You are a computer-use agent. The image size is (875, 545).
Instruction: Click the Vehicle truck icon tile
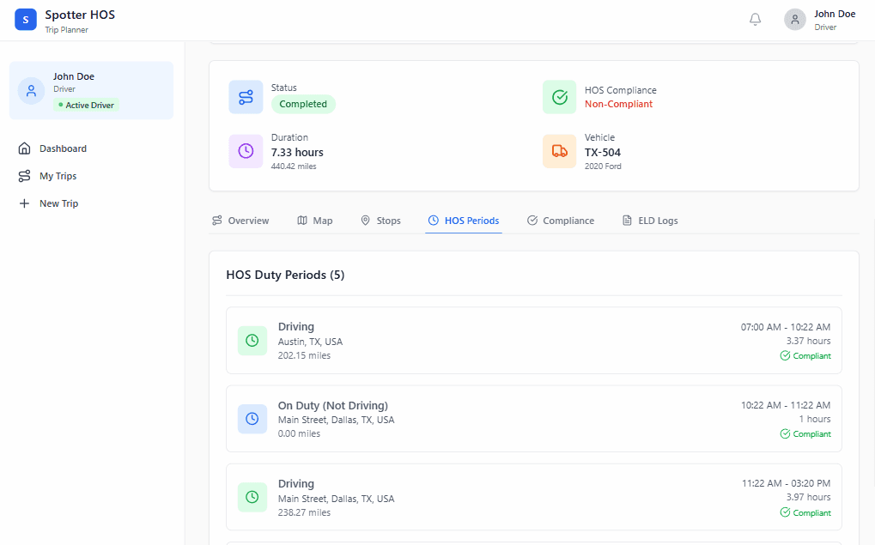click(x=559, y=151)
